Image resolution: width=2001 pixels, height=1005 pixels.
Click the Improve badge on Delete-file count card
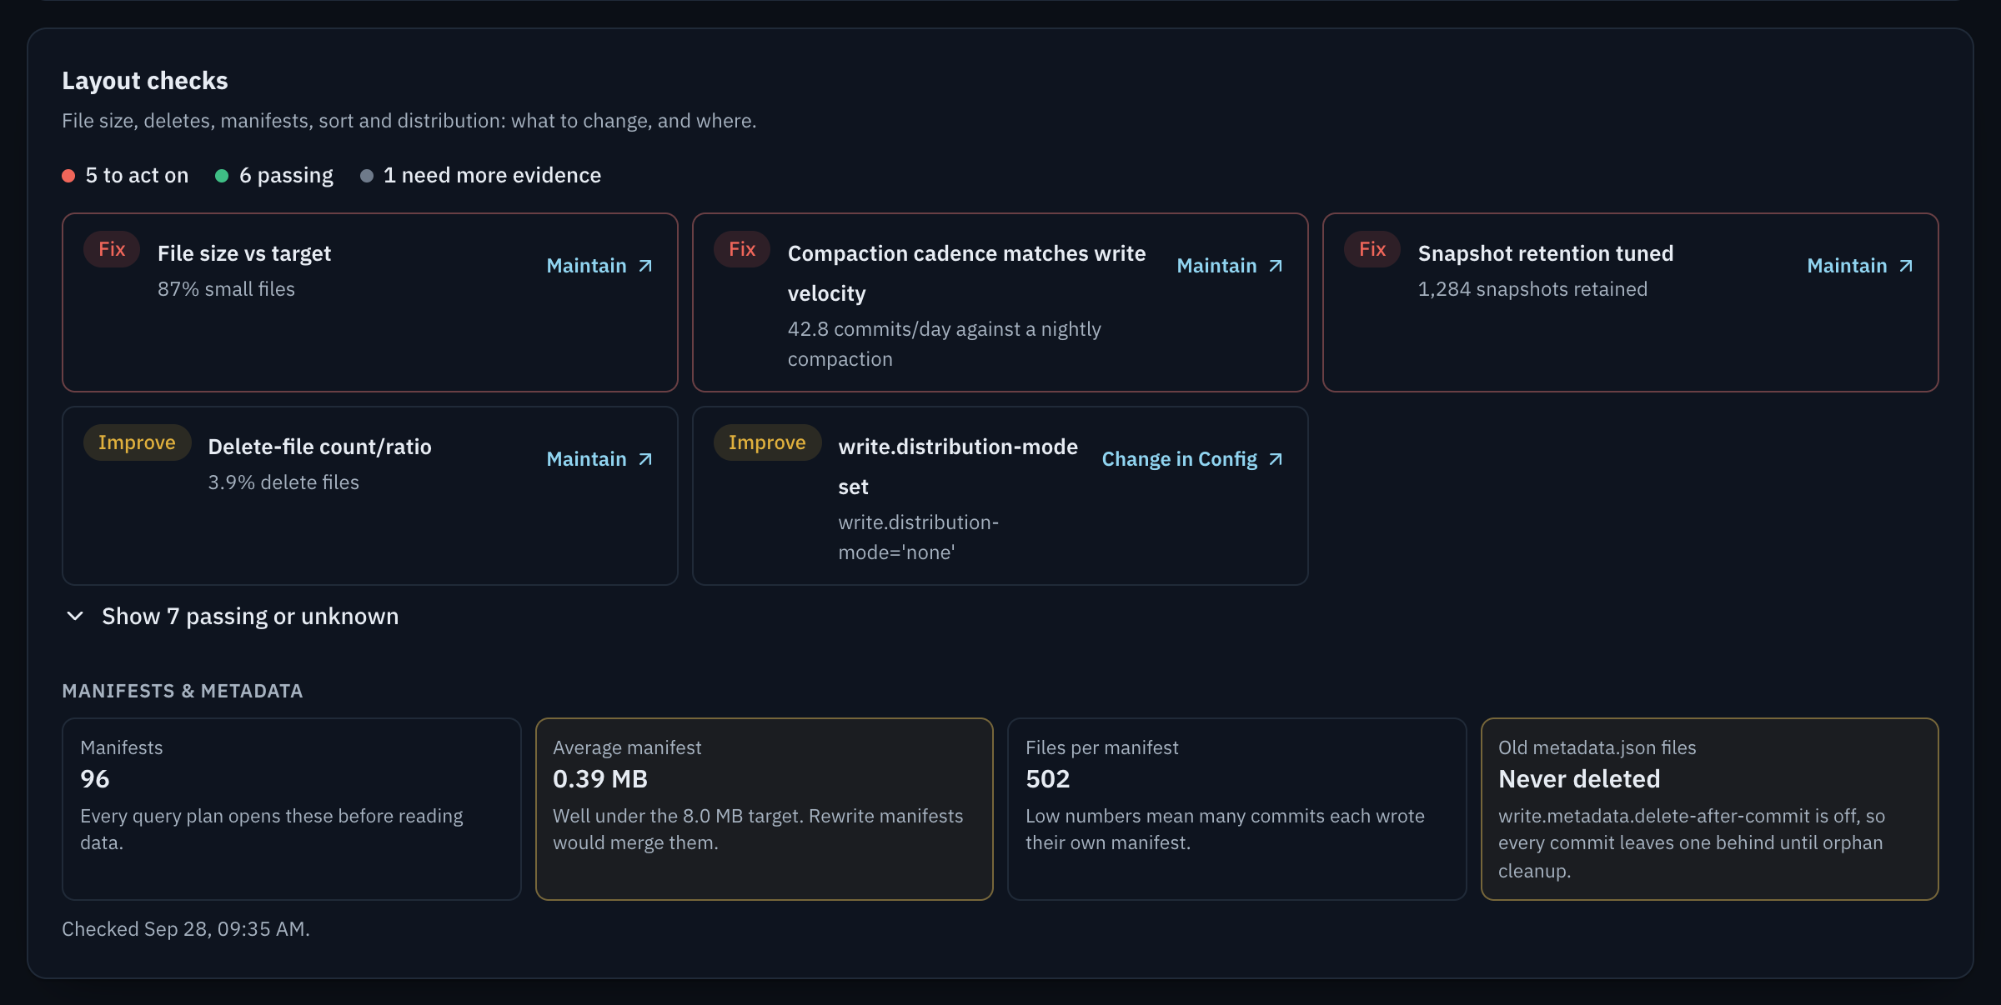click(137, 442)
